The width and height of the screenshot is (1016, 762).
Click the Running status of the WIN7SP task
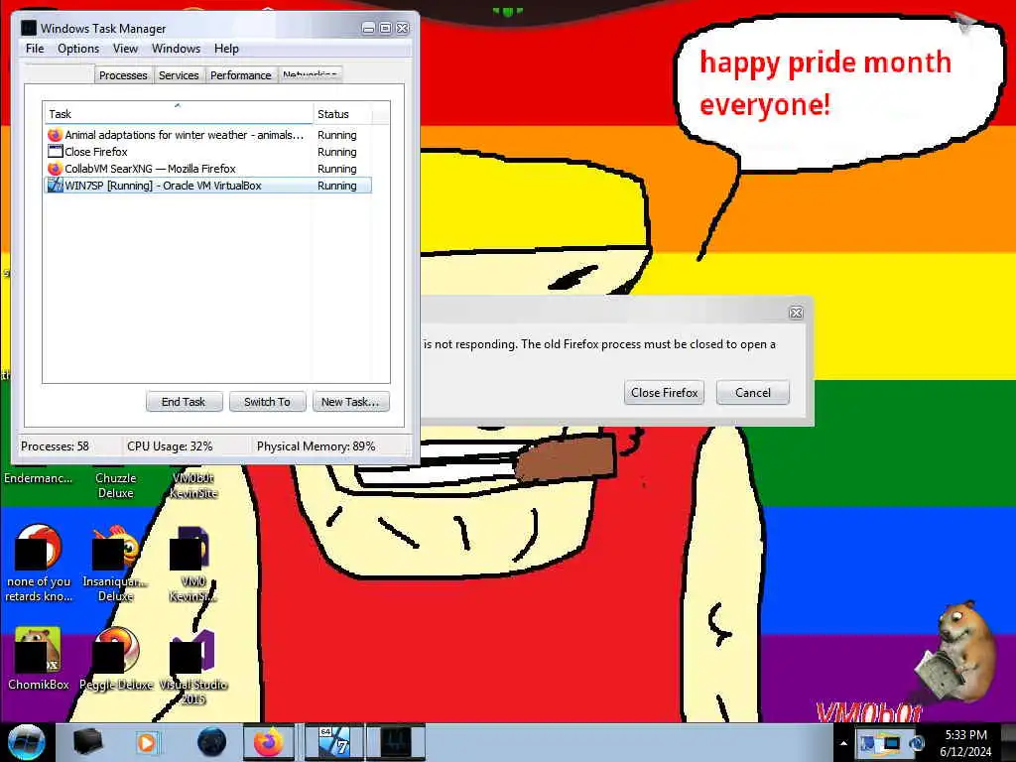tap(337, 186)
